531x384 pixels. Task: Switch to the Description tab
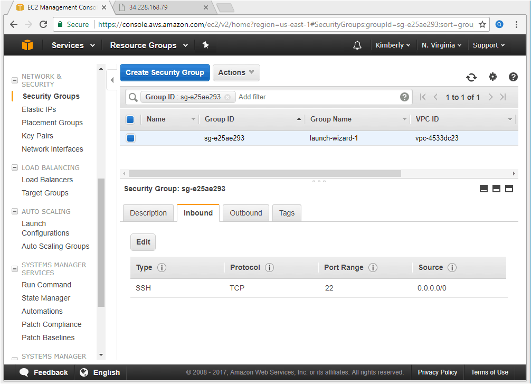click(x=148, y=213)
